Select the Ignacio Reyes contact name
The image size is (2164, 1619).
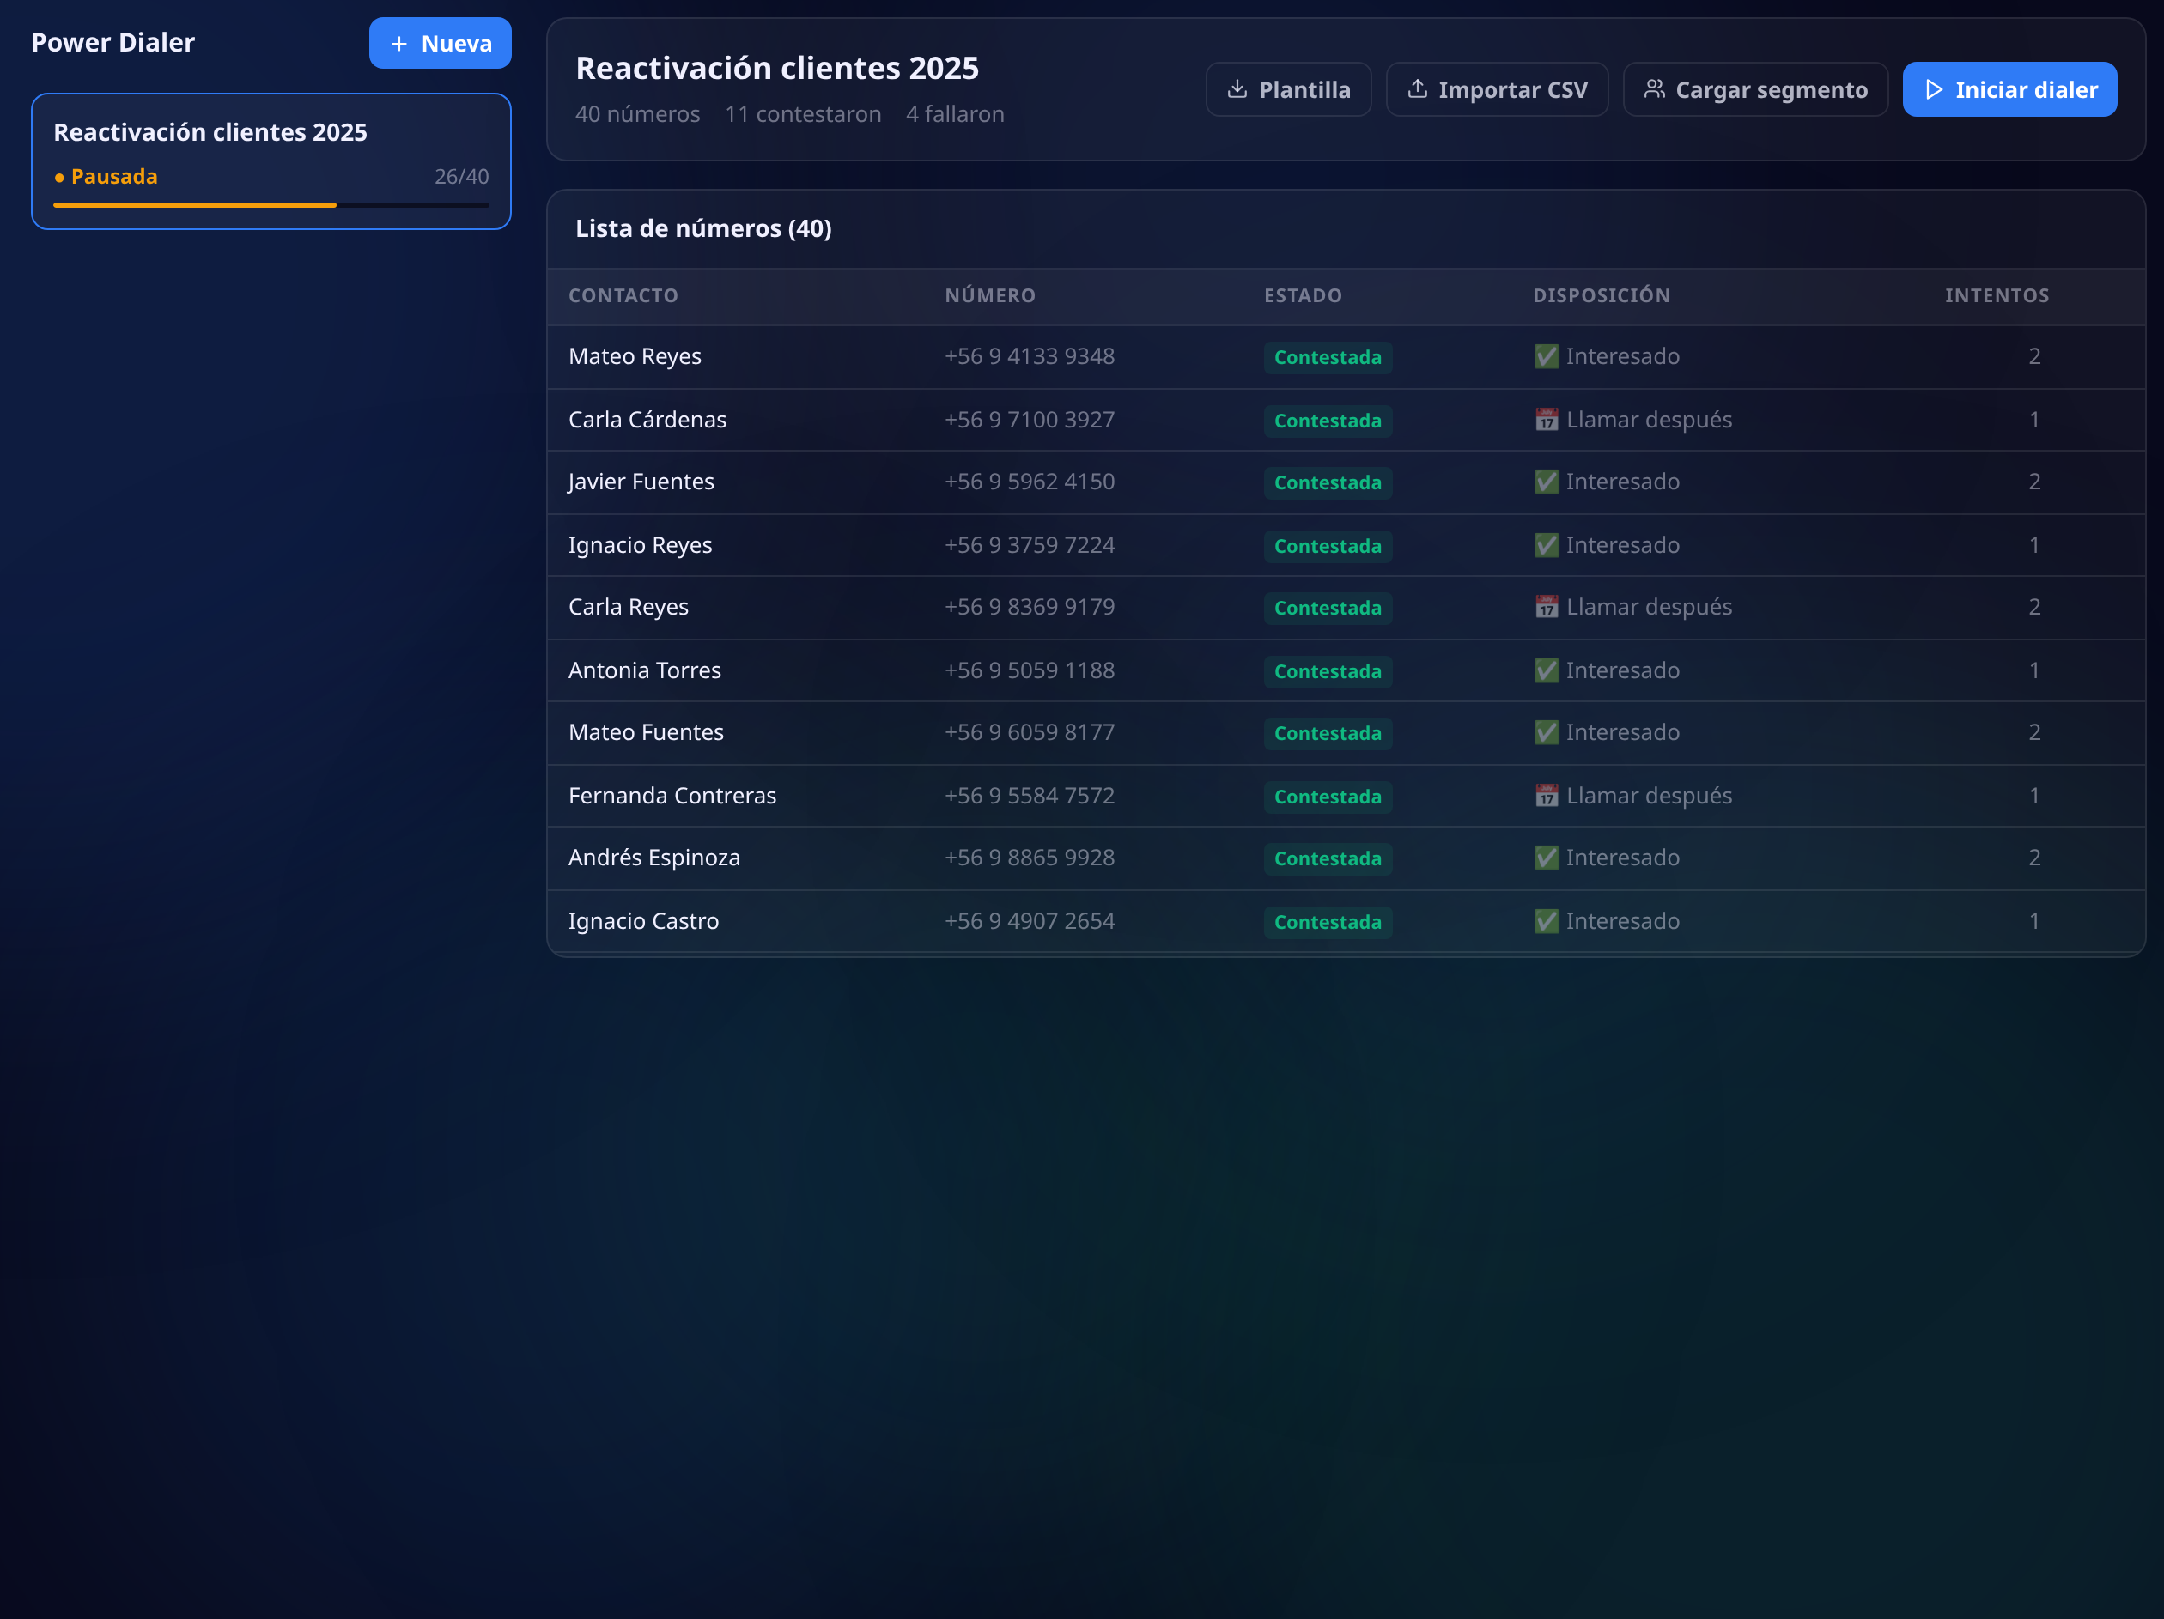(640, 545)
